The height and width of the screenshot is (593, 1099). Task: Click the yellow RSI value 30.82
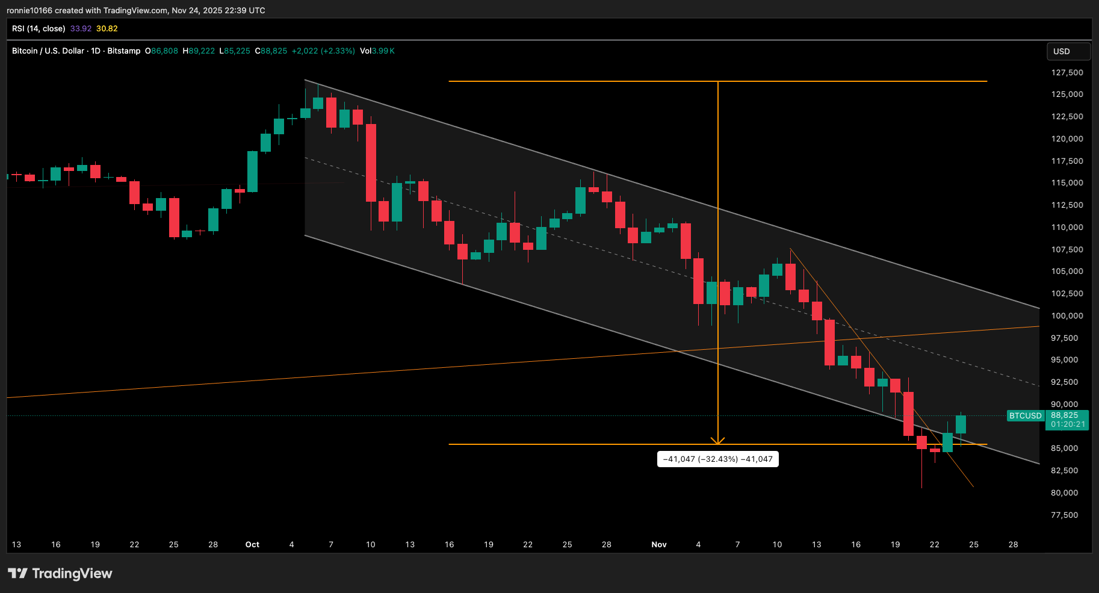pyautogui.click(x=107, y=28)
